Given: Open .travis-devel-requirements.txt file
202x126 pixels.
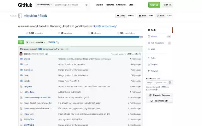Looking at the screenshot, I should (x=37, y=97).
